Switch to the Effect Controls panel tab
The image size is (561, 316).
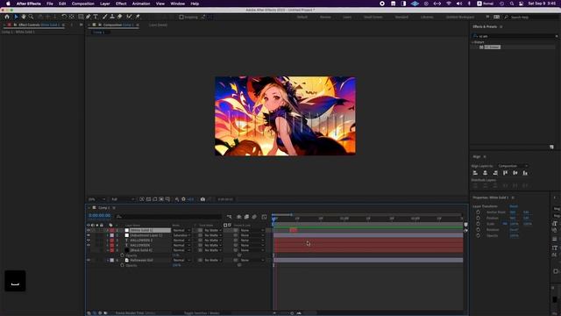[39, 25]
